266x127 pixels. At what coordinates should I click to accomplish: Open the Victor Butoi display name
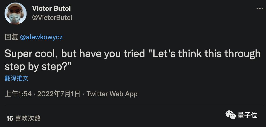(x=51, y=8)
